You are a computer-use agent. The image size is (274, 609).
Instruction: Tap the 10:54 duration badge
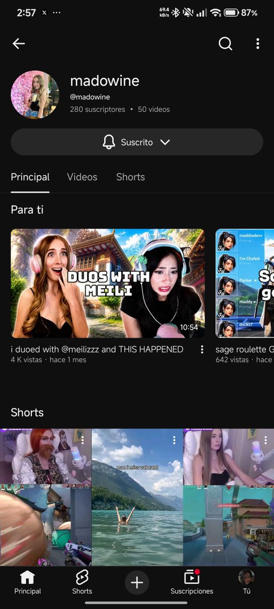pyautogui.click(x=189, y=327)
